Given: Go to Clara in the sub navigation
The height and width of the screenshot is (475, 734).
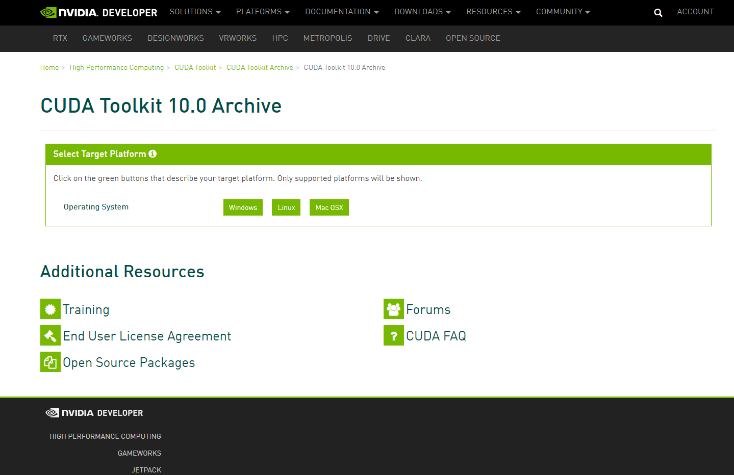Looking at the screenshot, I should click(x=418, y=38).
